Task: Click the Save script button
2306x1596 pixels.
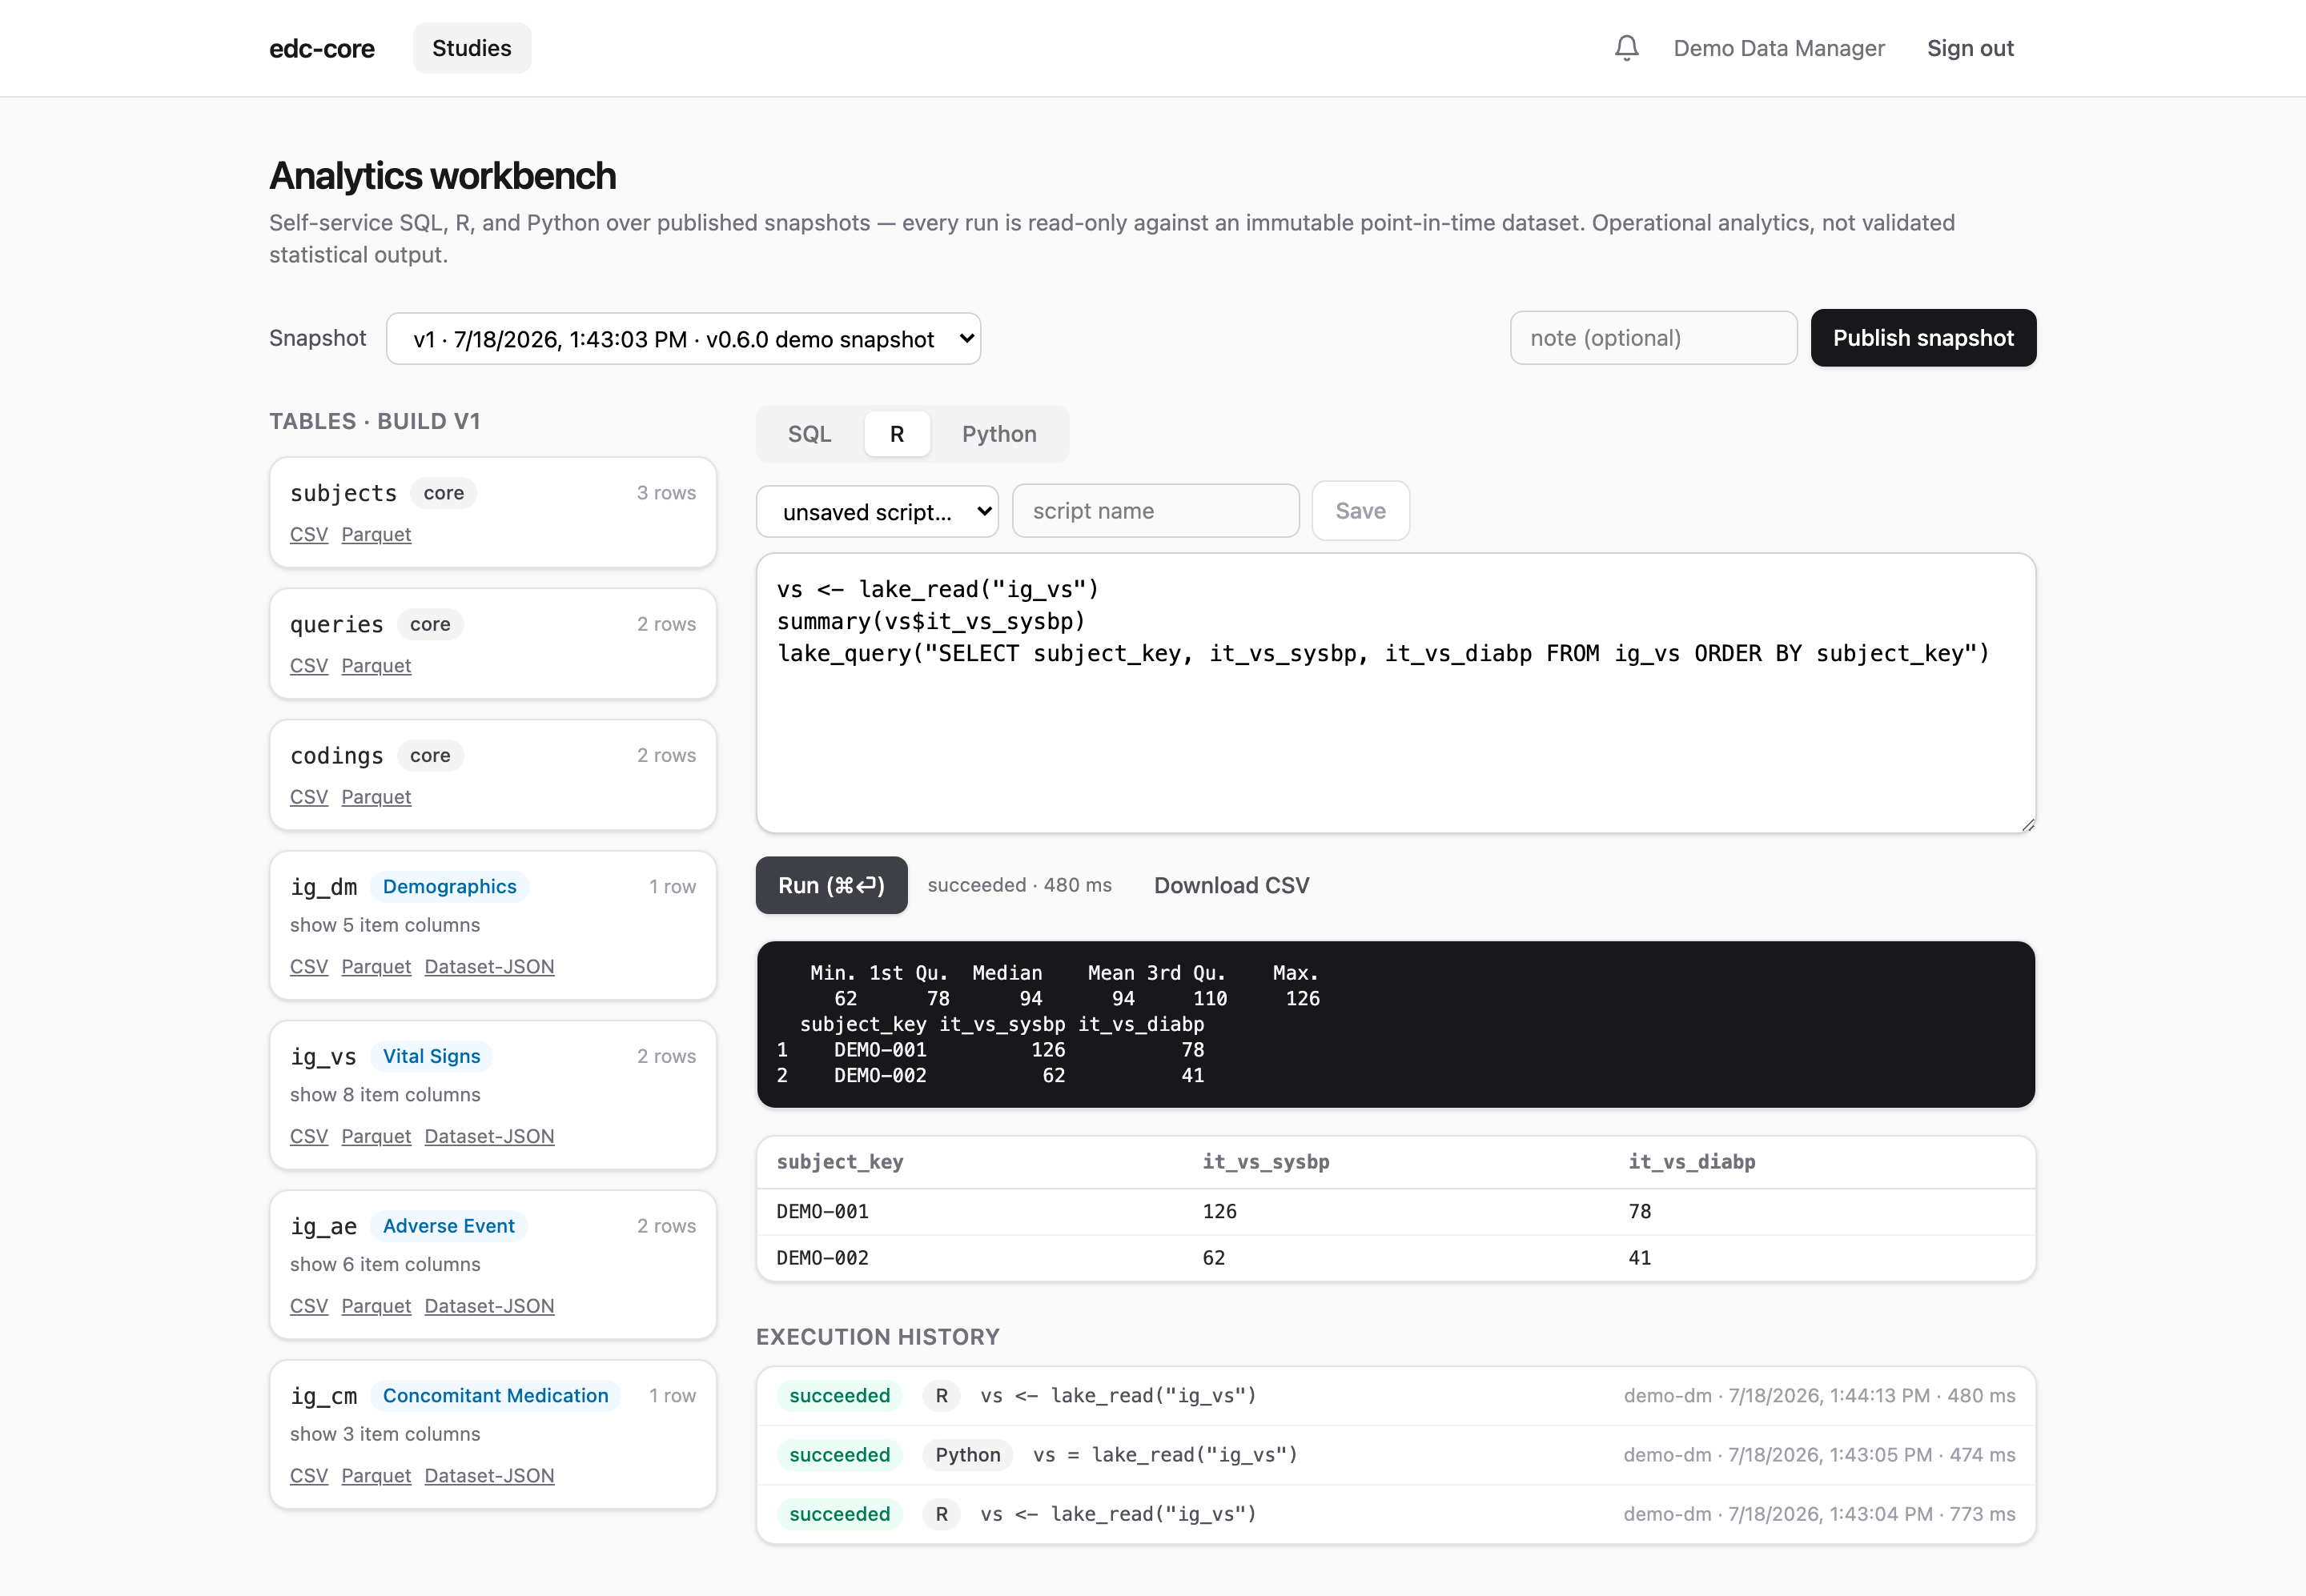Action: click(1360, 511)
